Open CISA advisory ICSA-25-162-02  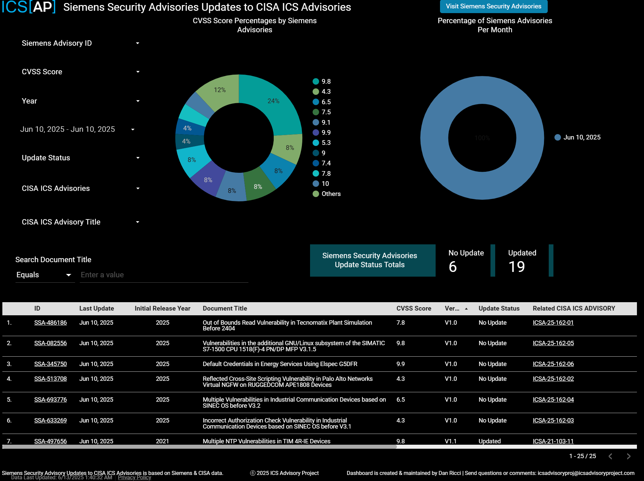[553, 379]
